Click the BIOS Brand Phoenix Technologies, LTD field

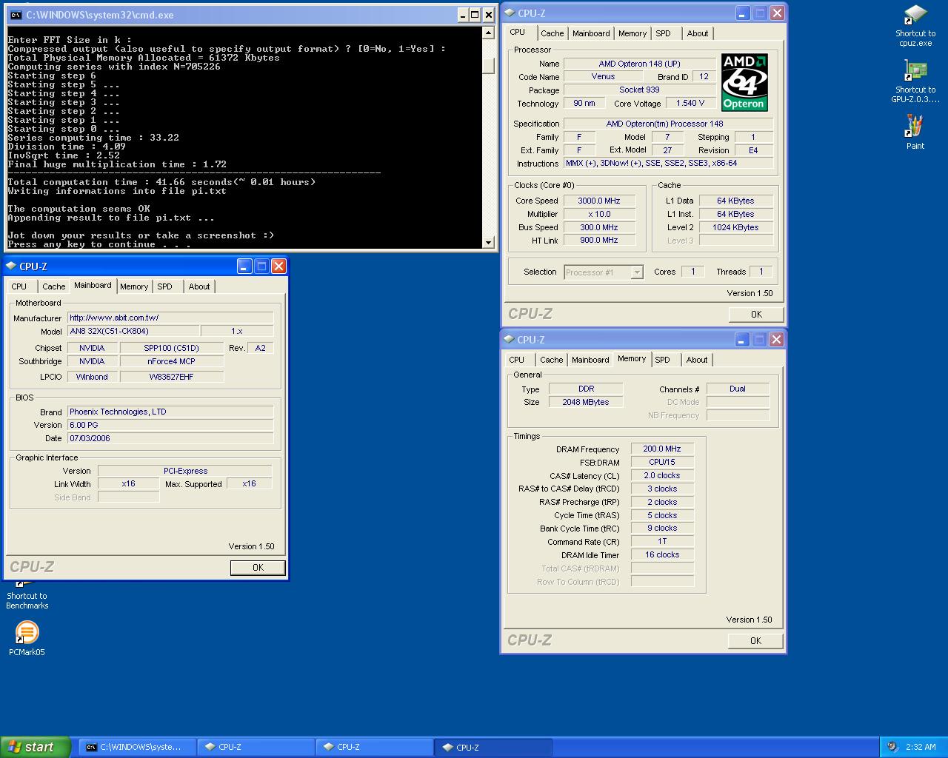[170, 412]
